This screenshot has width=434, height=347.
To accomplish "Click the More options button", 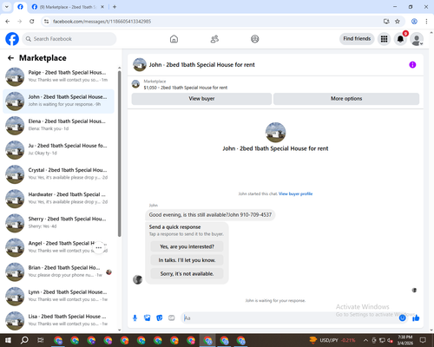I will click(x=346, y=99).
